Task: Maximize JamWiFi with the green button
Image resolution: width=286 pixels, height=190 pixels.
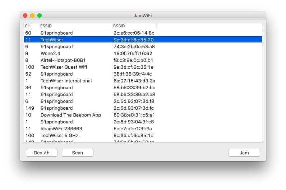Action: click(x=40, y=15)
